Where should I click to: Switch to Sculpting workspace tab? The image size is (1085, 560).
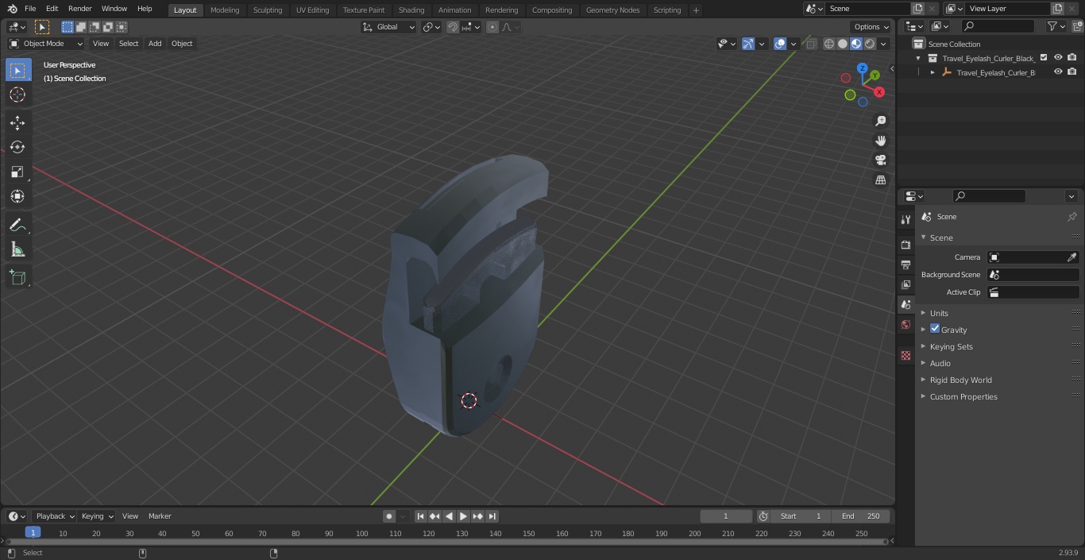click(x=268, y=10)
